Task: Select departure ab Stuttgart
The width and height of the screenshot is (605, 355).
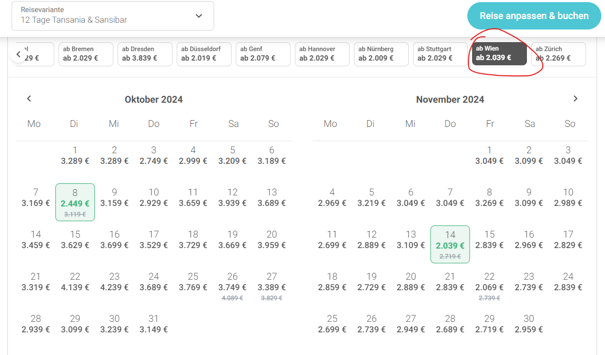Action: click(440, 54)
